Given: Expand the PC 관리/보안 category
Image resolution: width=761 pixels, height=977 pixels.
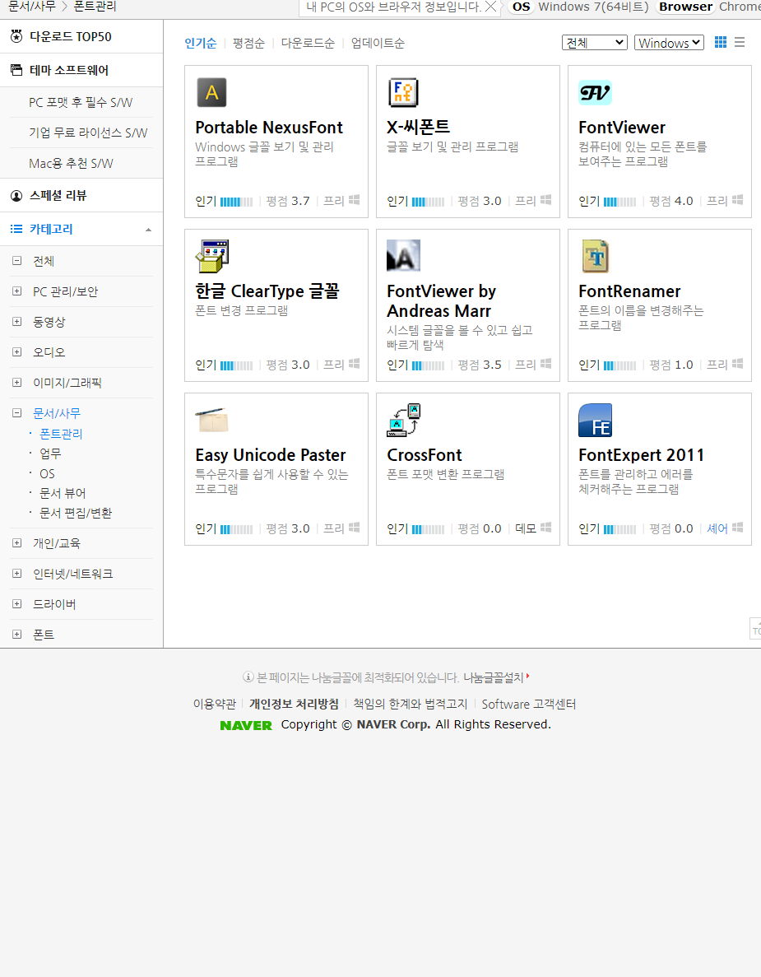Looking at the screenshot, I should click(x=16, y=291).
